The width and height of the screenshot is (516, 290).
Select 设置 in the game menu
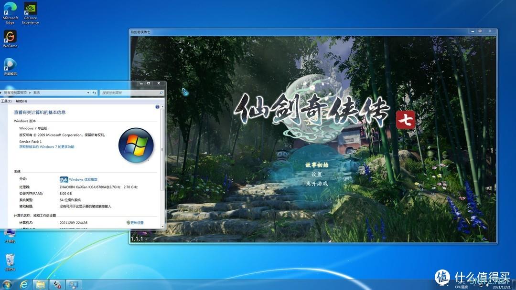pyautogui.click(x=317, y=175)
